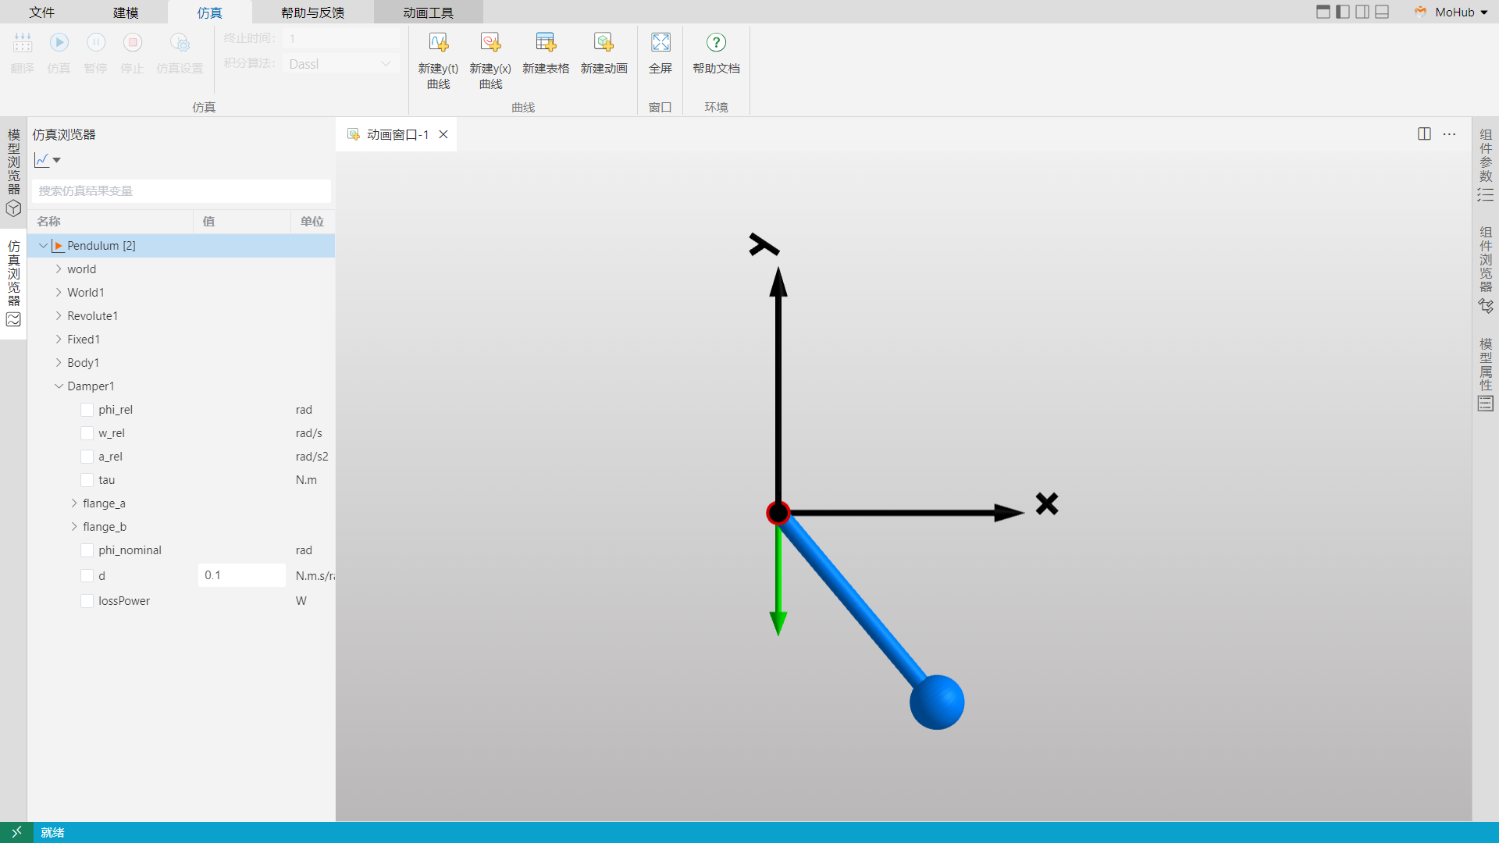Collapse Damper1 tree node
Viewport: 1499px width, 843px height.
[59, 386]
